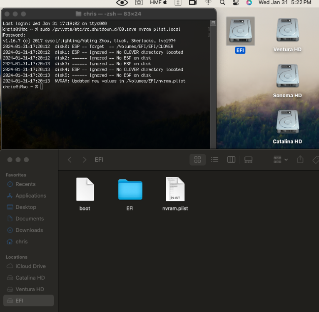This screenshot has height=312, width=319.
Task: Open Applications in Finder sidebar
Action: click(x=31, y=196)
